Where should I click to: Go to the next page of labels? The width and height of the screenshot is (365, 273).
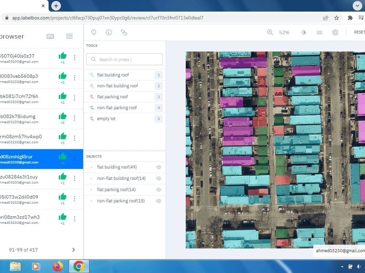[73, 250]
